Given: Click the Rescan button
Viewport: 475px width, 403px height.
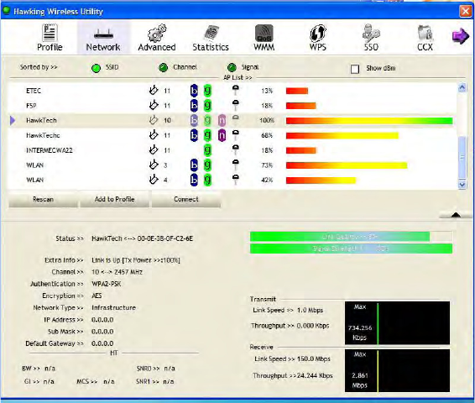Looking at the screenshot, I should (x=43, y=199).
